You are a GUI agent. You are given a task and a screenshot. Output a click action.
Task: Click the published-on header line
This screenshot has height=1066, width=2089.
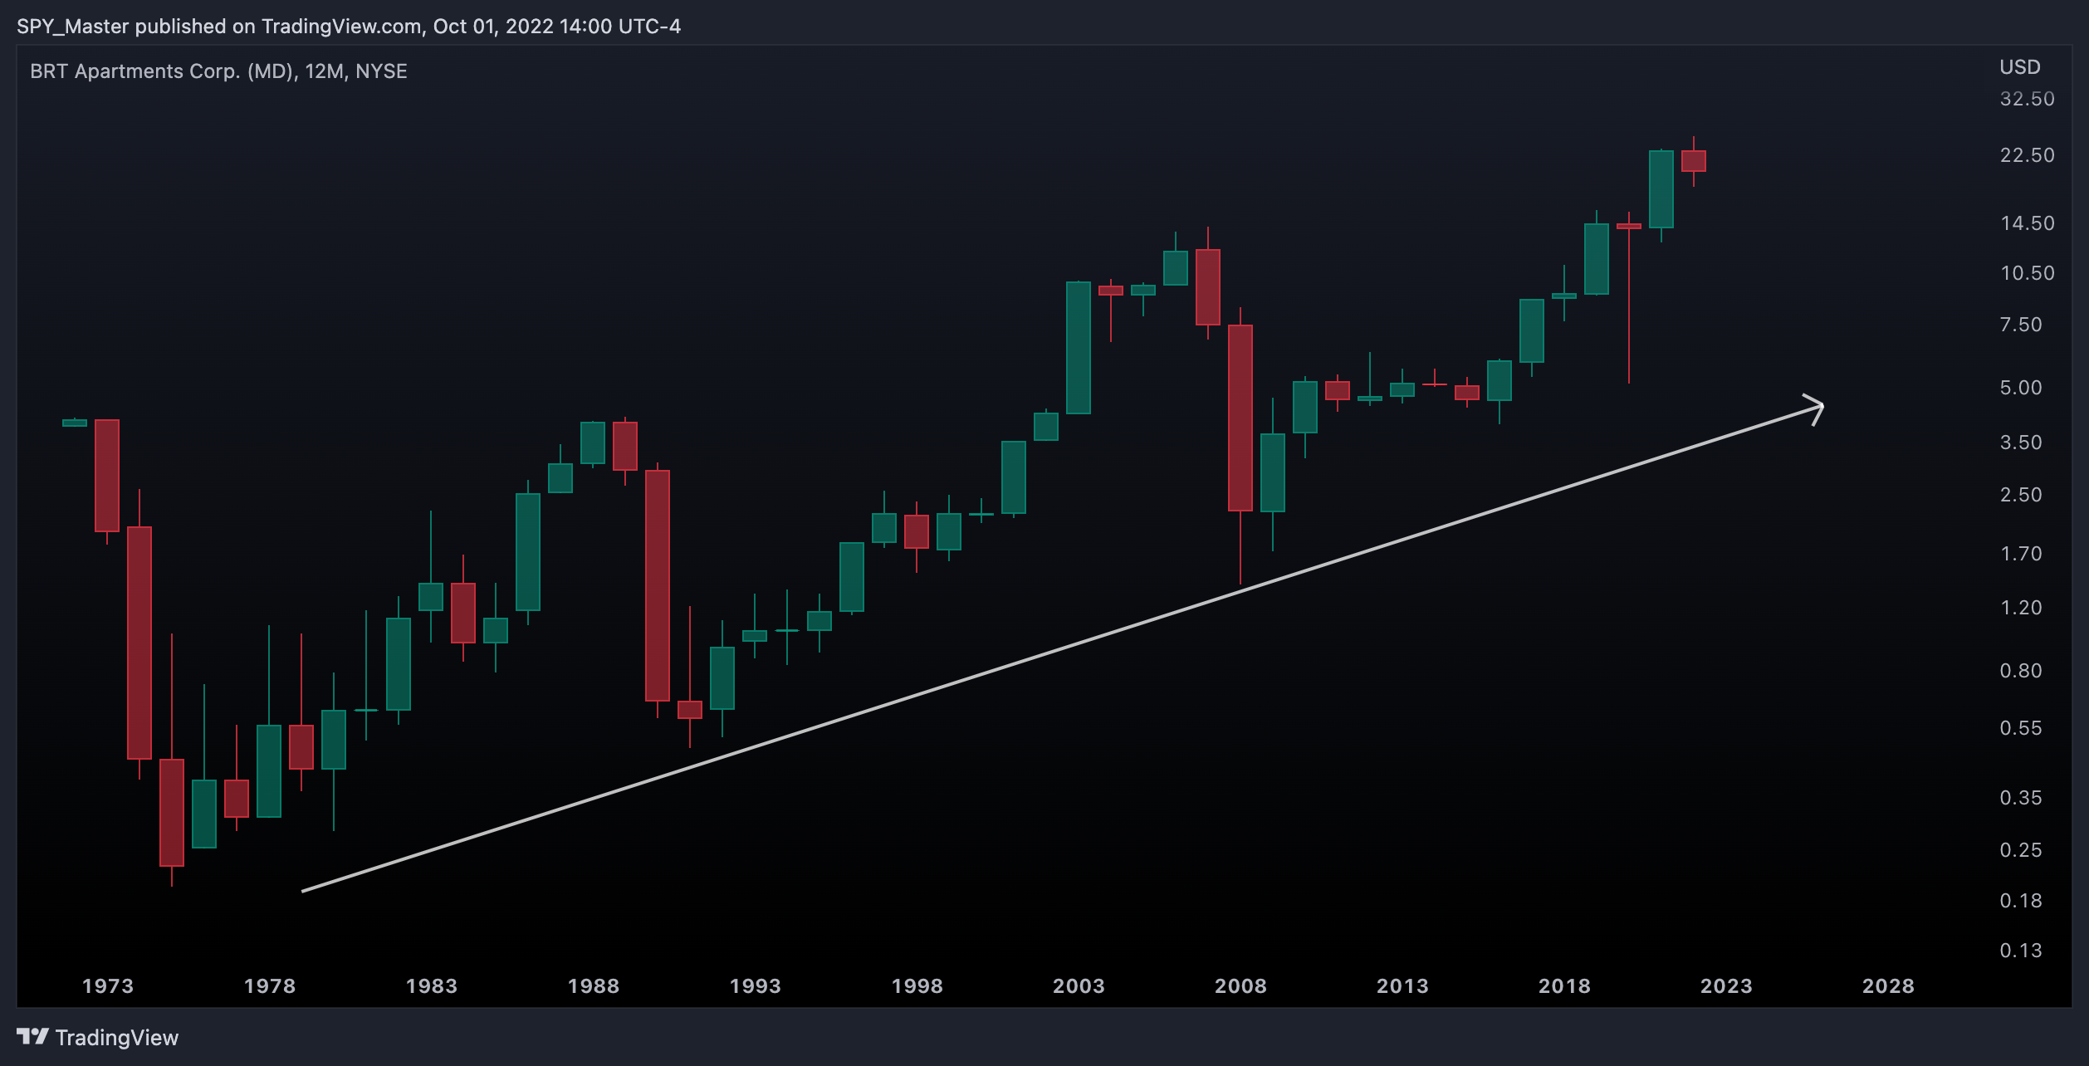pyautogui.click(x=349, y=27)
